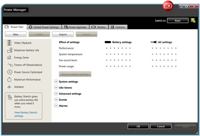Select the Video Playback film icon
The width and height of the screenshot is (200, 136).
point(9,43)
